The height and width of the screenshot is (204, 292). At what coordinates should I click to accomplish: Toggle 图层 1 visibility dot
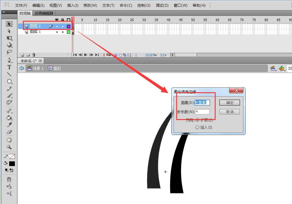coord(57,32)
